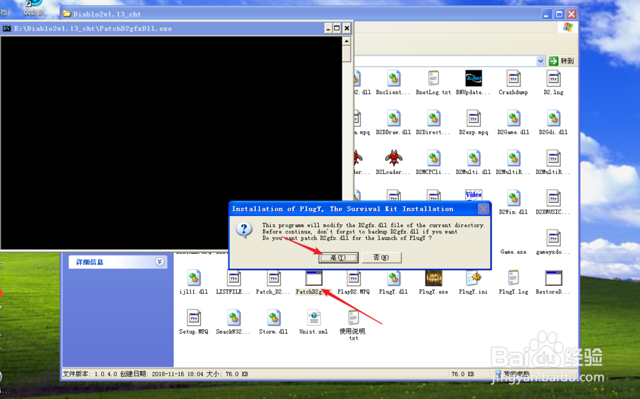Select the D2DDraw.dll file icon
Image resolution: width=640 pixels, height=399 pixels.
(x=394, y=118)
